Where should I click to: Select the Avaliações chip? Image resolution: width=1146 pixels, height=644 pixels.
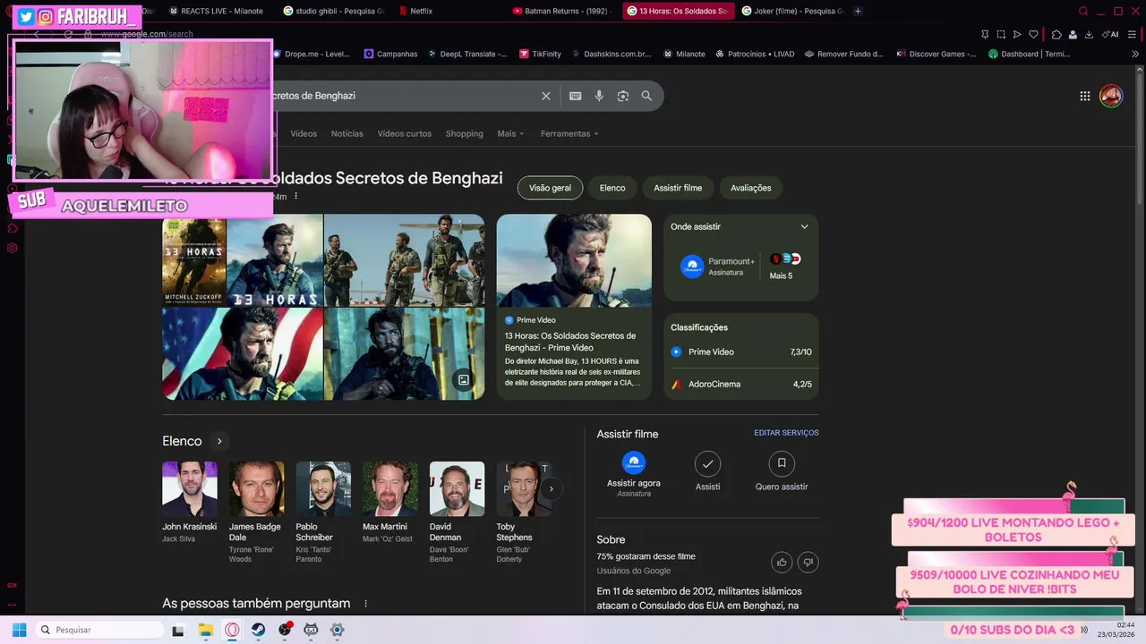tap(750, 188)
